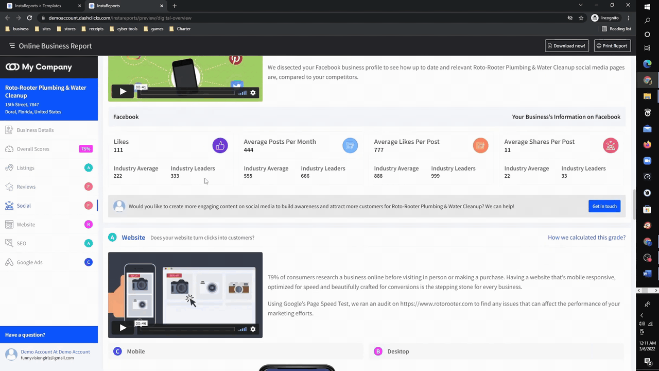Open the hamburger menu beside Online Business Report

[x=12, y=46]
